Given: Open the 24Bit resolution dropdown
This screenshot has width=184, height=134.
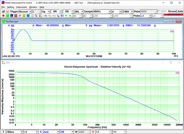Looking at the screenshot, I should [131, 11].
